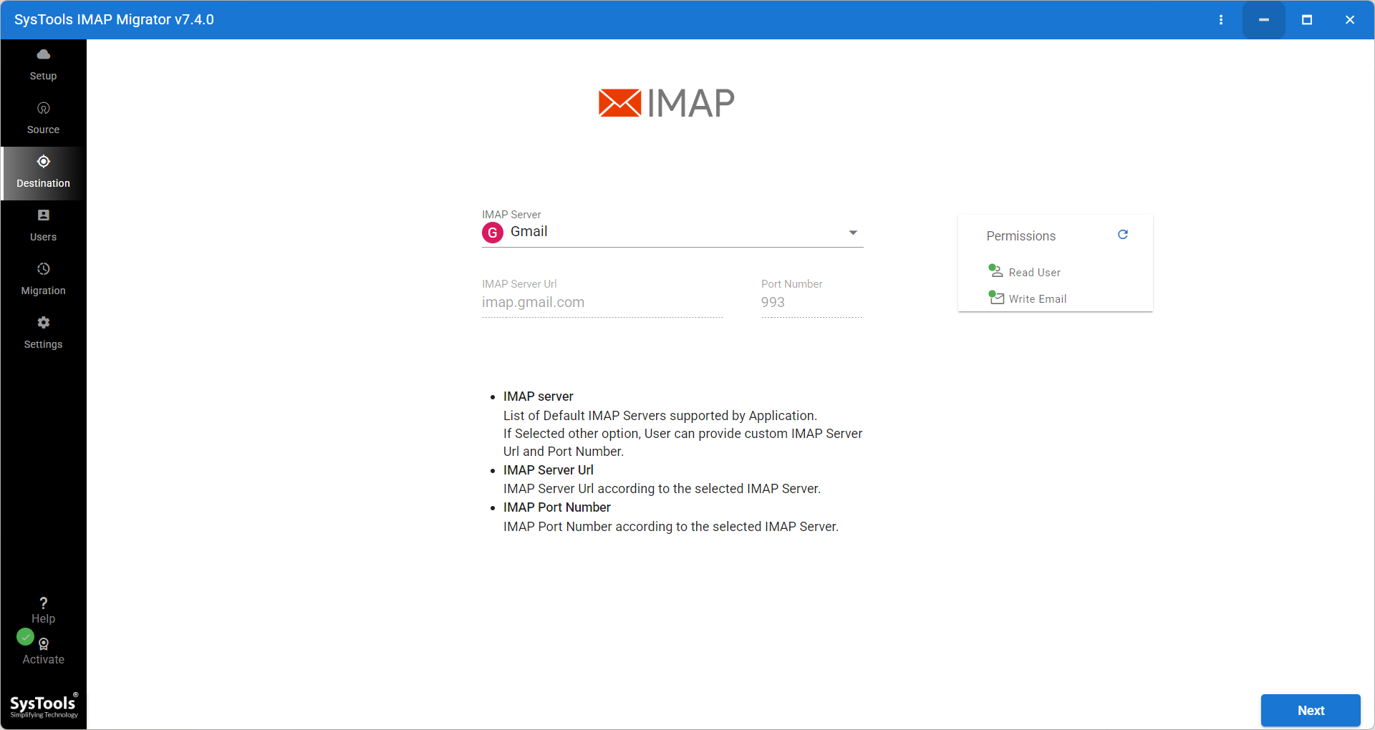Open Settings via the gear icon
Viewport: 1375px width, 730px height.
point(43,323)
